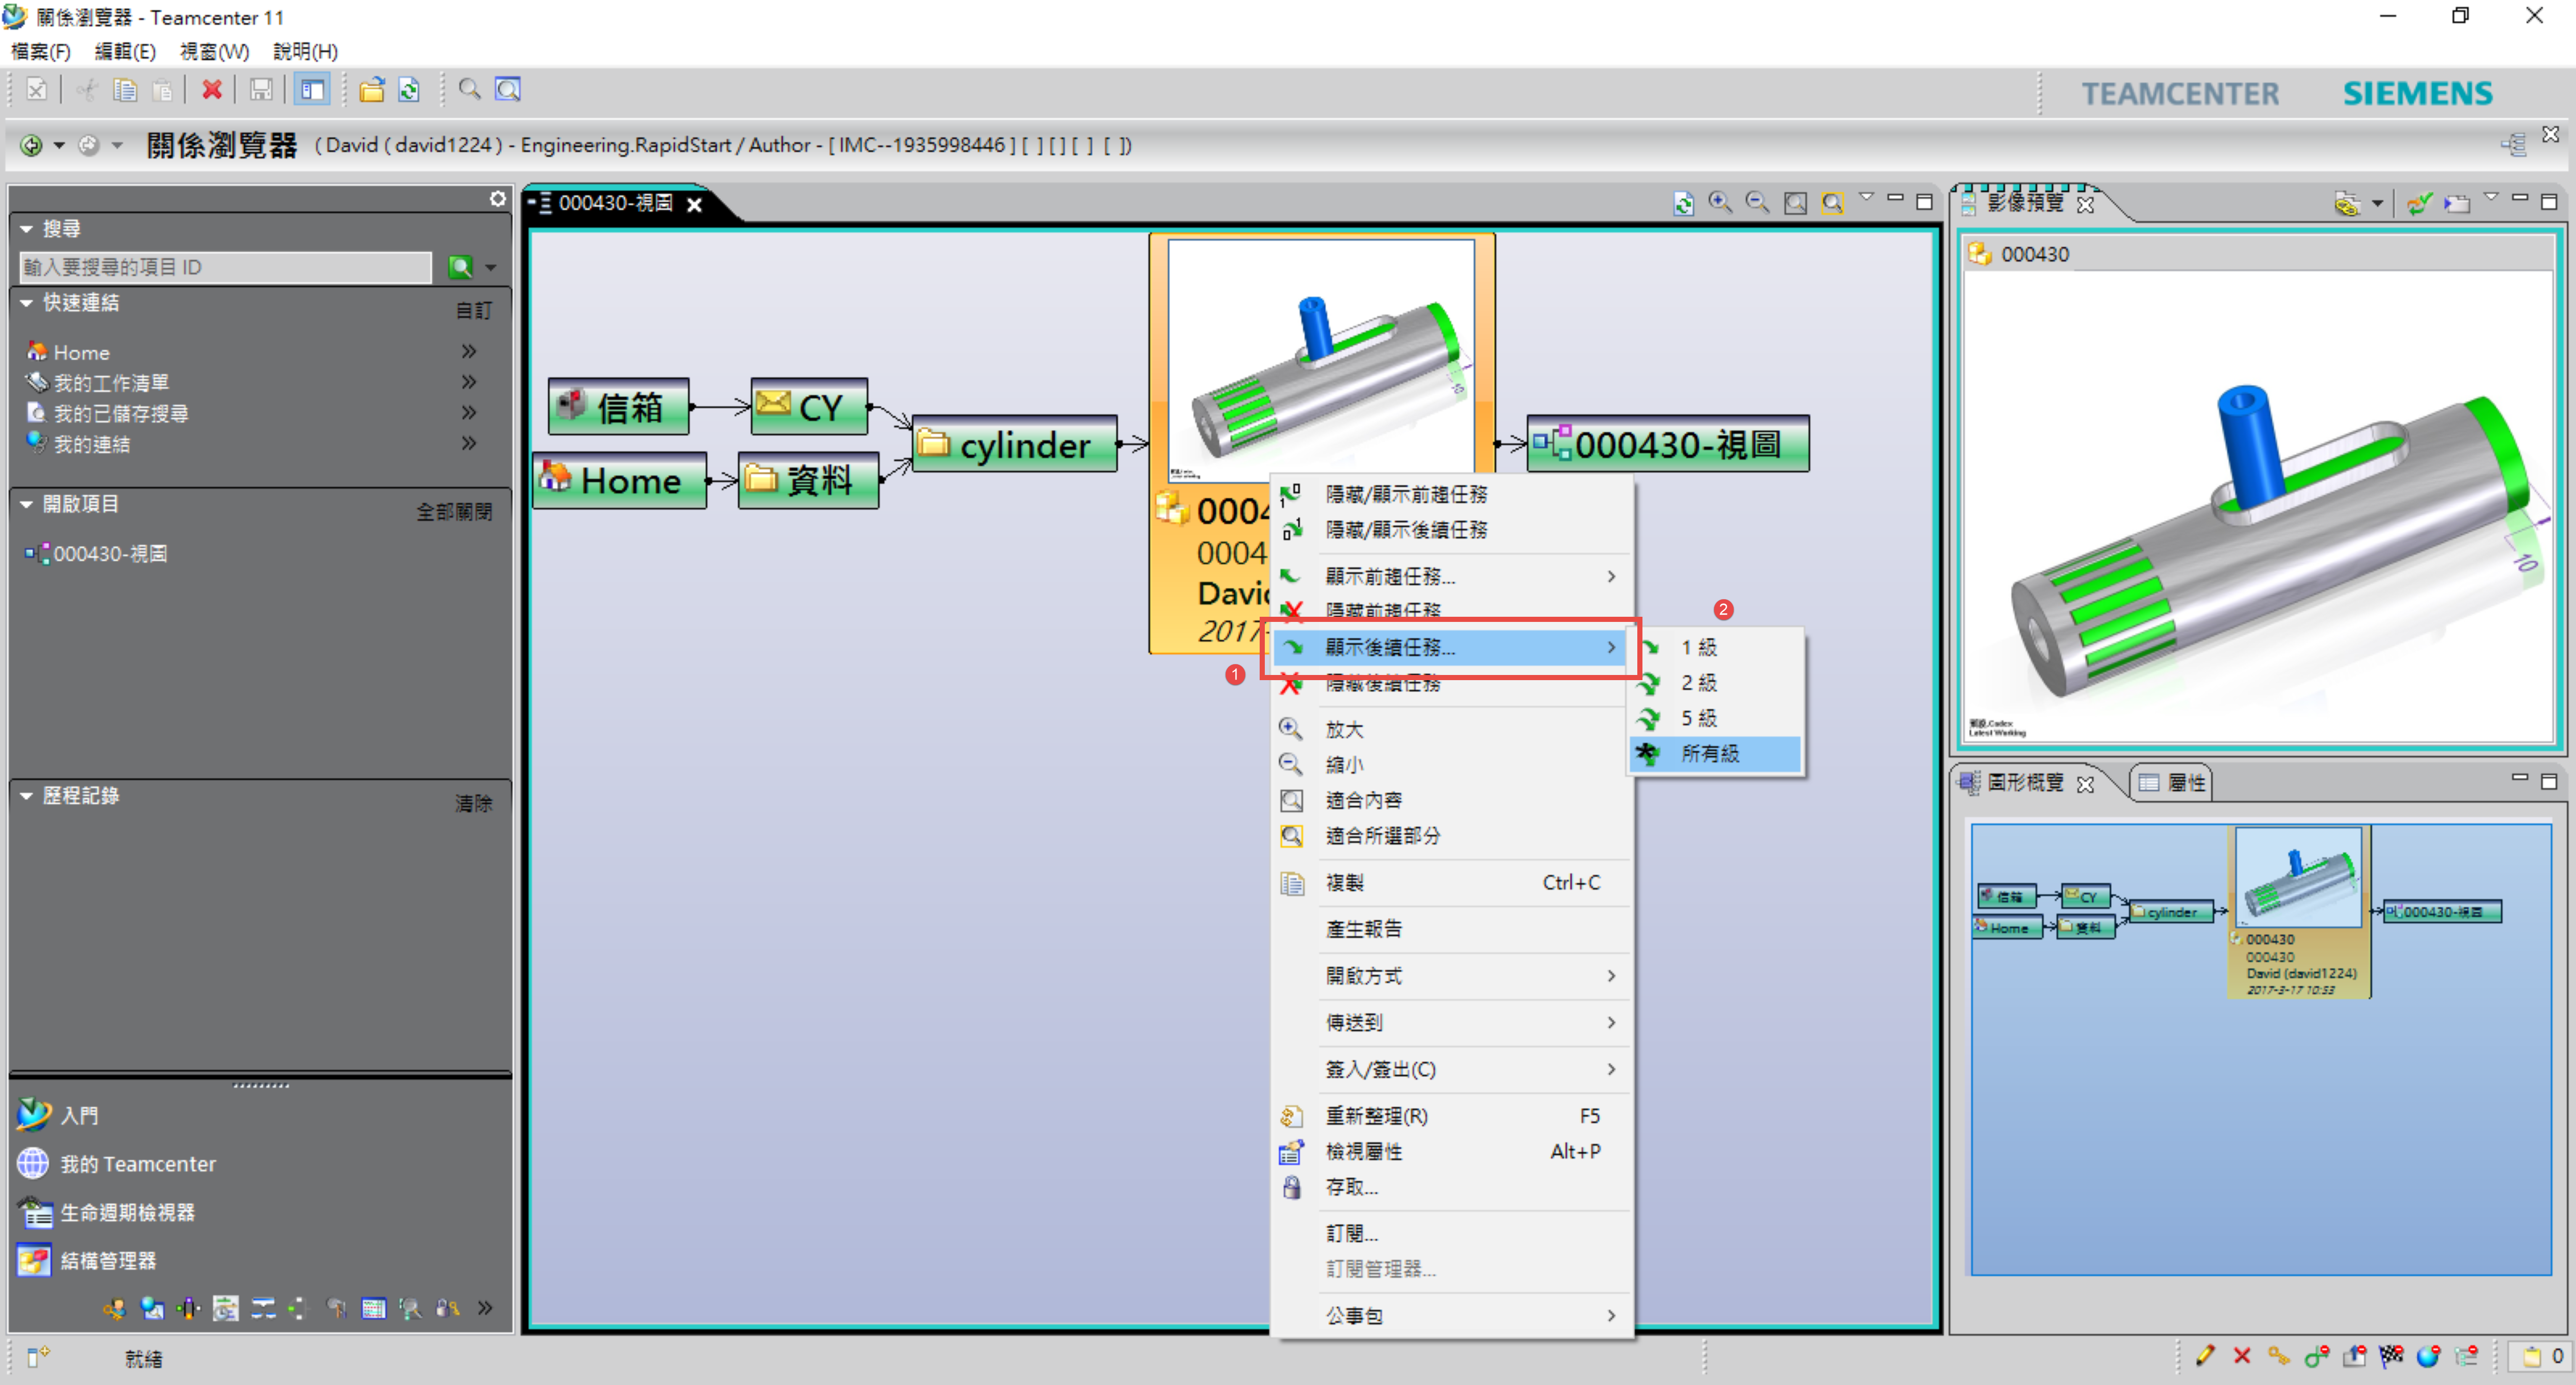Select the cylinder folder node in graph
This screenshot has width=2576, height=1385.
point(1014,444)
